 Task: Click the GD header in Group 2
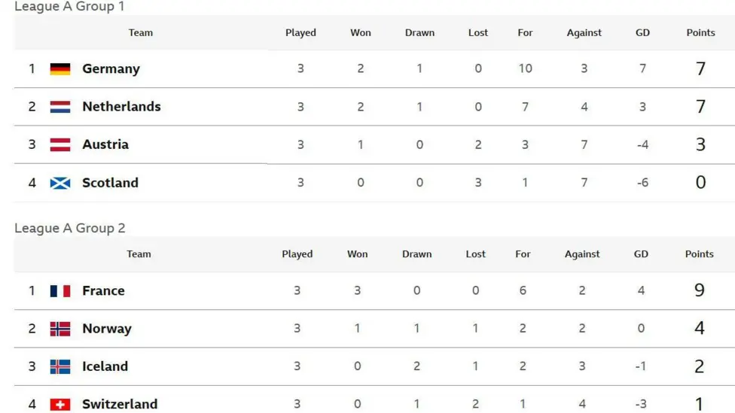tap(641, 254)
